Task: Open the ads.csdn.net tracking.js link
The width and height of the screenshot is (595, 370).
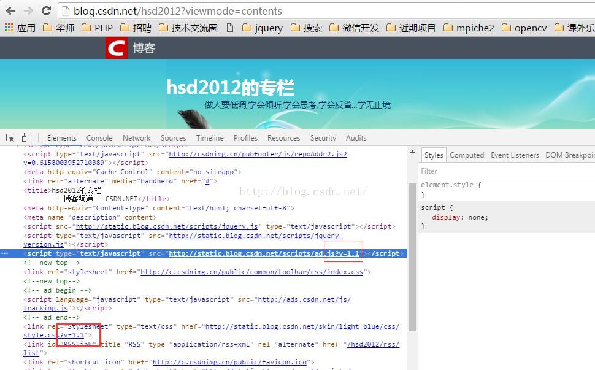Action: pyautogui.click(x=304, y=300)
